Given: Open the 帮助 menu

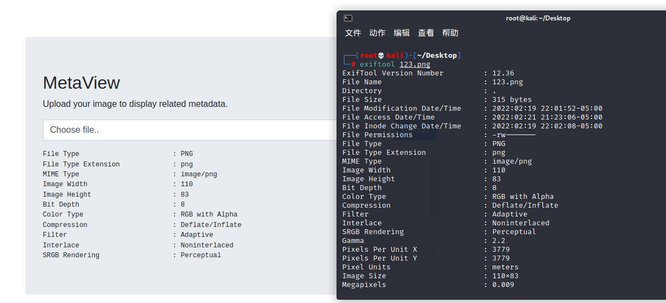Looking at the screenshot, I should 450,33.
